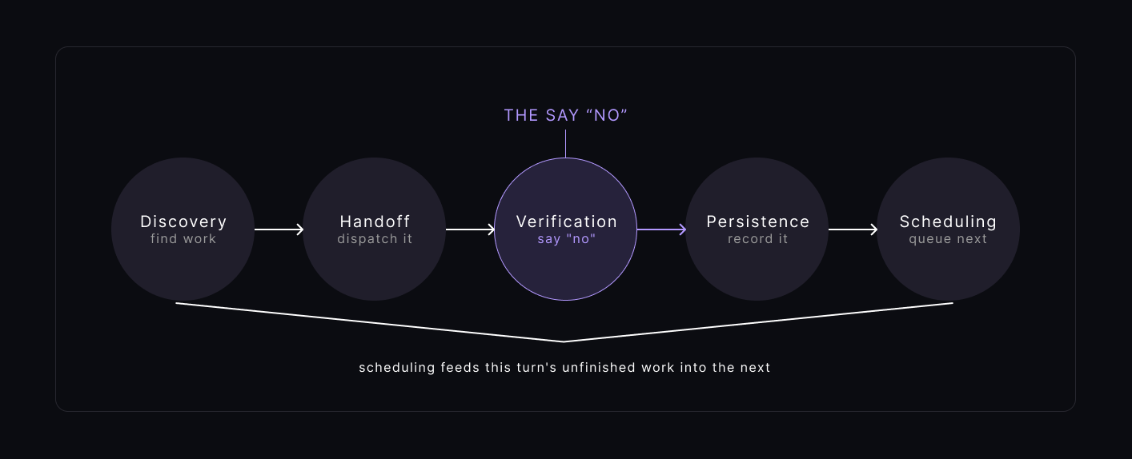Click the arrow from Discovery to Handoff
1132x459 pixels.
tap(279, 229)
